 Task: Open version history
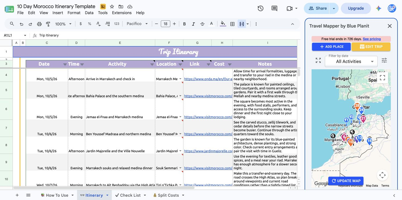click(x=260, y=8)
